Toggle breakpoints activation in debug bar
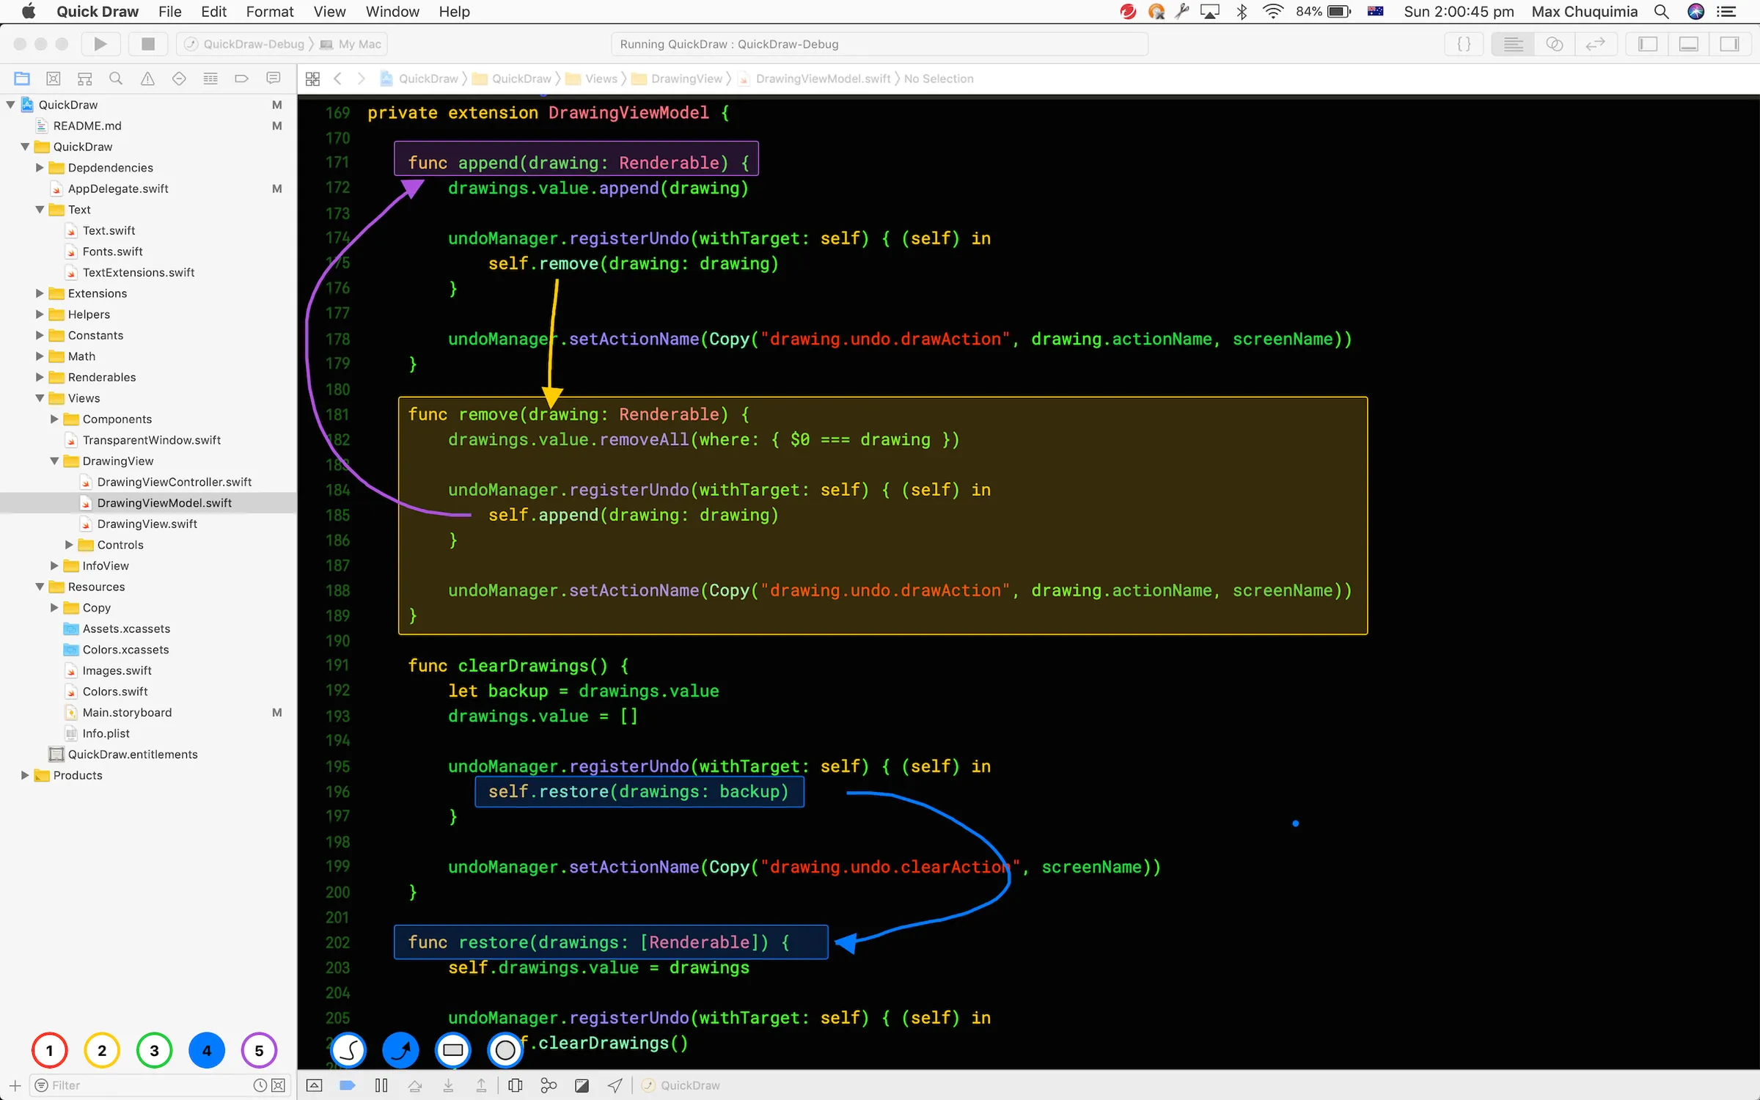Screen dimensions: 1760x1100 348,1085
